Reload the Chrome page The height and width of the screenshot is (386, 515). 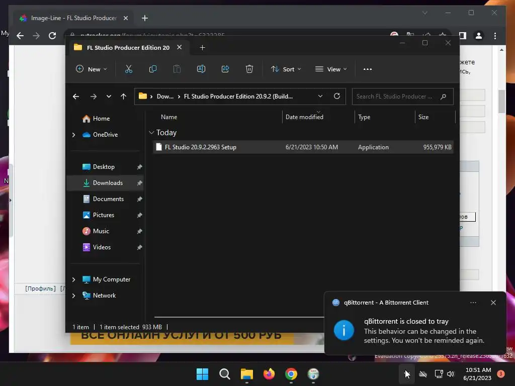point(52,36)
